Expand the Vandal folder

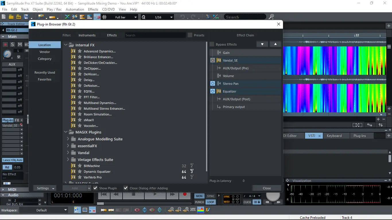point(68,153)
